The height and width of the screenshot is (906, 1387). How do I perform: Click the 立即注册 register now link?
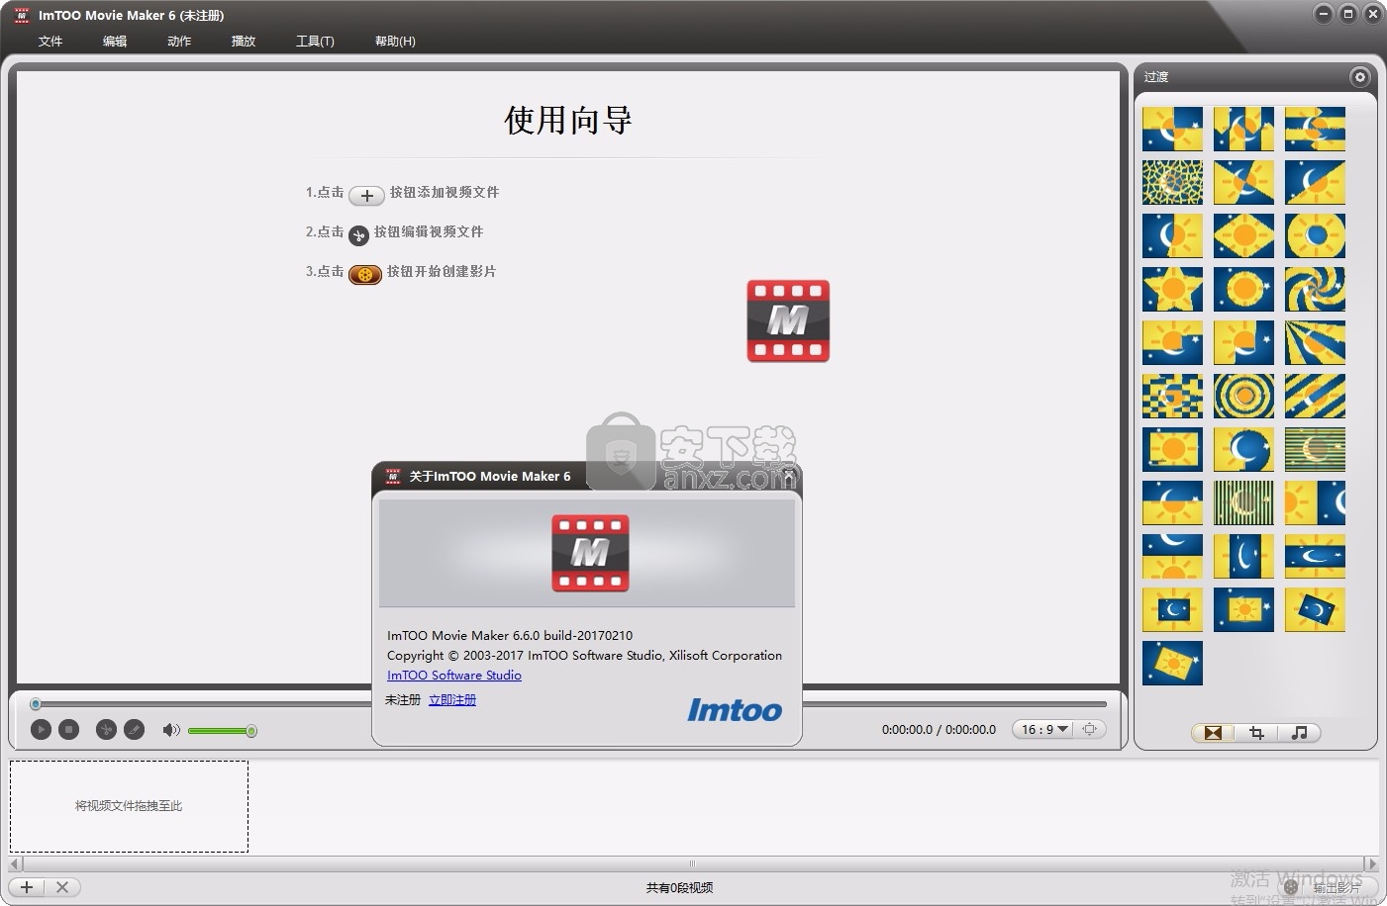[452, 699]
